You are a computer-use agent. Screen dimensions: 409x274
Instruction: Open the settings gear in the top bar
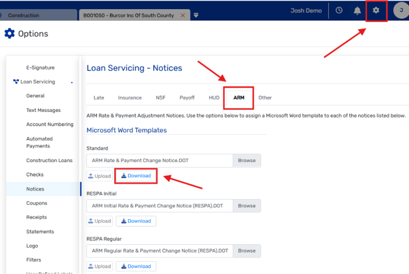[375, 10]
